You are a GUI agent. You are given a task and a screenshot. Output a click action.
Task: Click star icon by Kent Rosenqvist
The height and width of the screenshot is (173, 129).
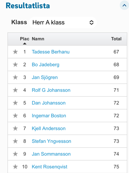15,167
